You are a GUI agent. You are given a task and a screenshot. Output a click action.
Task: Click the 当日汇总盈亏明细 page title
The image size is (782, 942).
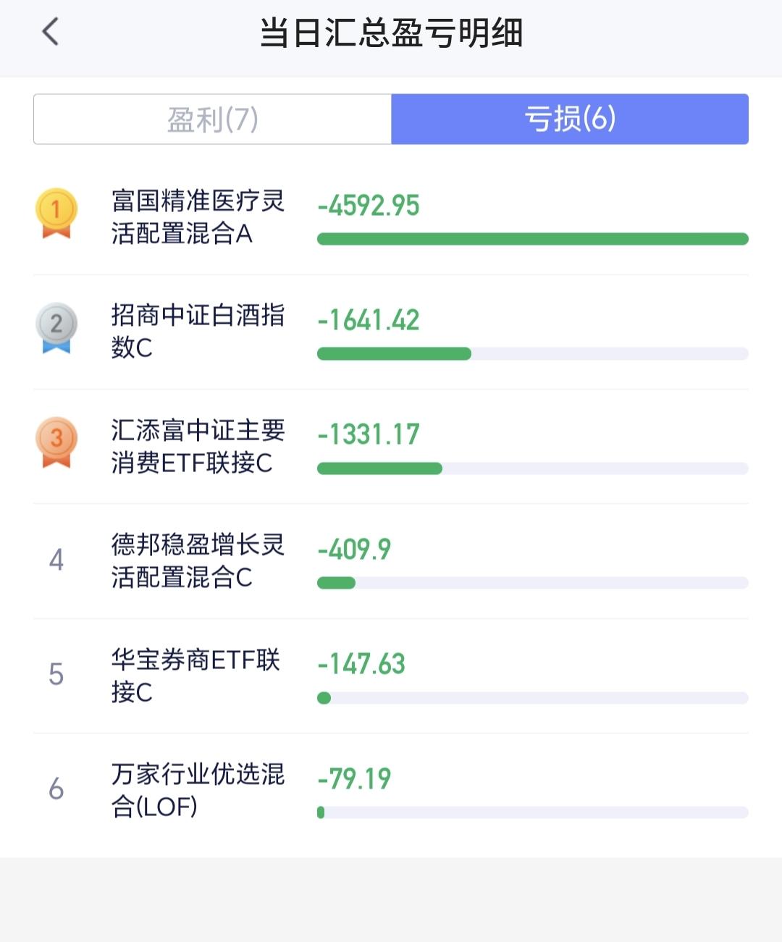(391, 33)
